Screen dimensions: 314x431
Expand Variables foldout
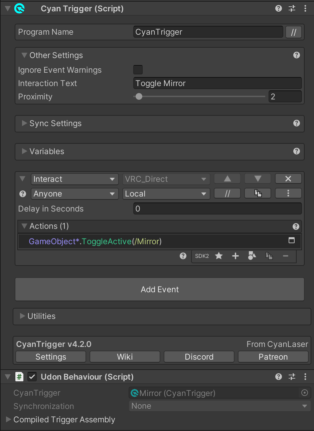[24, 151]
